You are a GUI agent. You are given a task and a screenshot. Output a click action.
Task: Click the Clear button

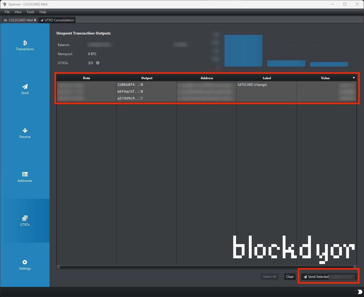[290, 277]
